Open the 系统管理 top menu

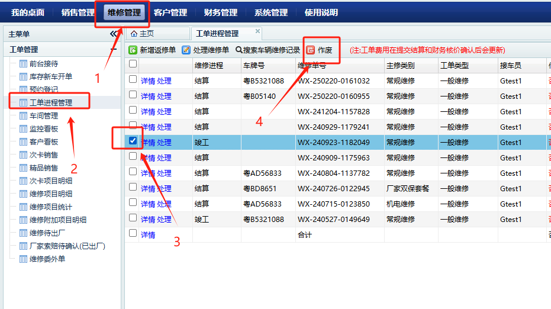[271, 12]
